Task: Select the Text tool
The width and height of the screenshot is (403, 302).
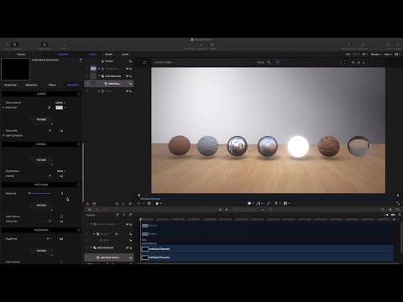Action: (276, 203)
